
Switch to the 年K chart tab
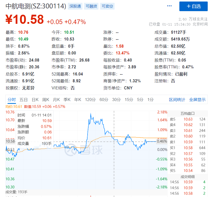pos(78,100)
